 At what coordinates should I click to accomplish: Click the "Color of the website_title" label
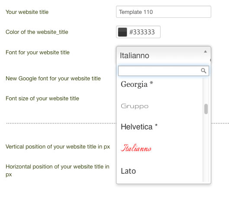click(37, 32)
